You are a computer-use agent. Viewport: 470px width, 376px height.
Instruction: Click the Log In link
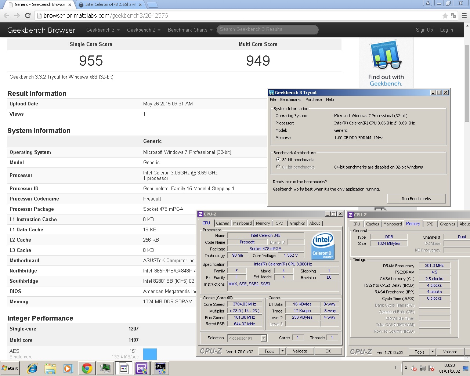click(x=446, y=30)
